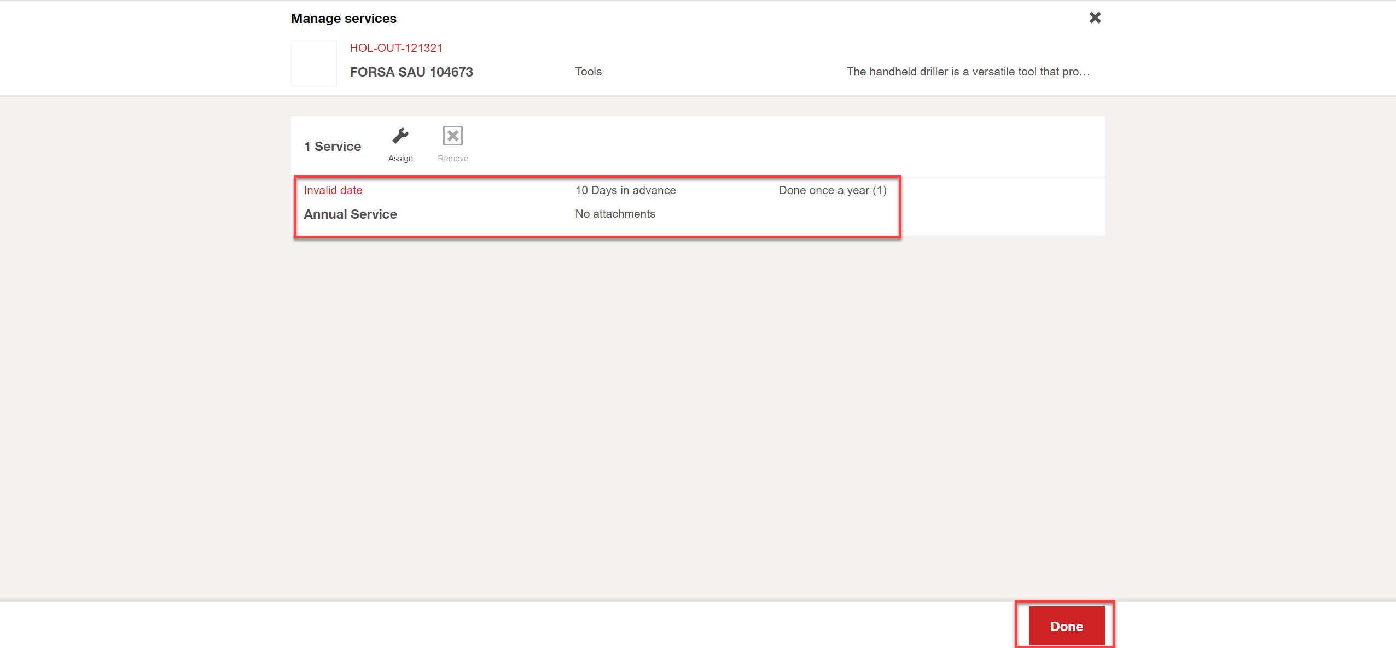Close the Manage services dialog

pos(1095,17)
